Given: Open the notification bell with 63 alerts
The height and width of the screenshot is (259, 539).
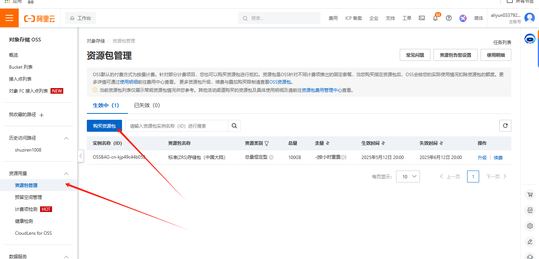Looking at the screenshot, I should [x=435, y=18].
